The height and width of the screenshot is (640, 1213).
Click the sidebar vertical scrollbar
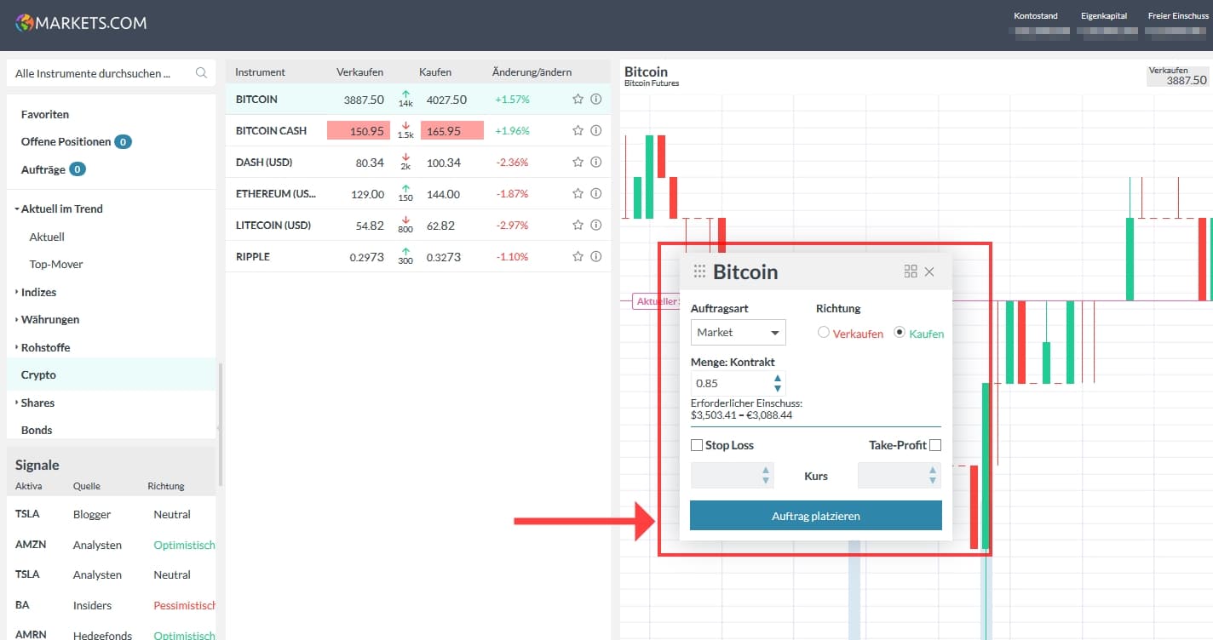(x=221, y=424)
